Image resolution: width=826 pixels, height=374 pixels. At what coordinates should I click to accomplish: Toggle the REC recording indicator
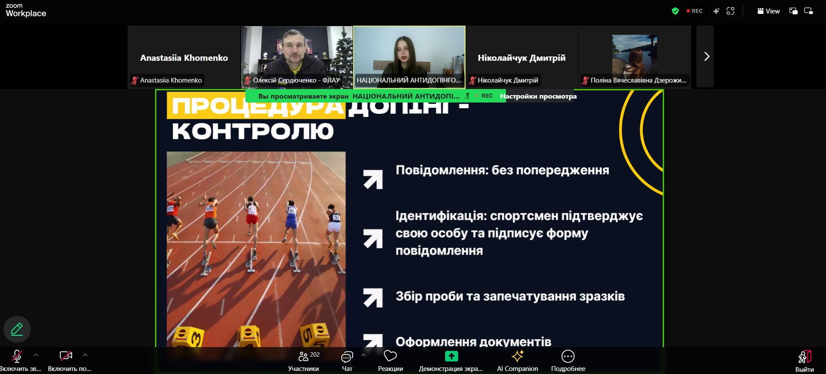click(x=694, y=11)
